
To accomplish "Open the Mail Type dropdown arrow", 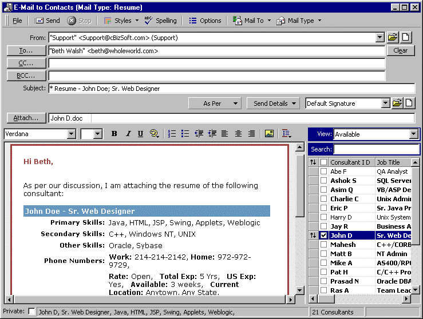I will pyautogui.click(x=319, y=21).
